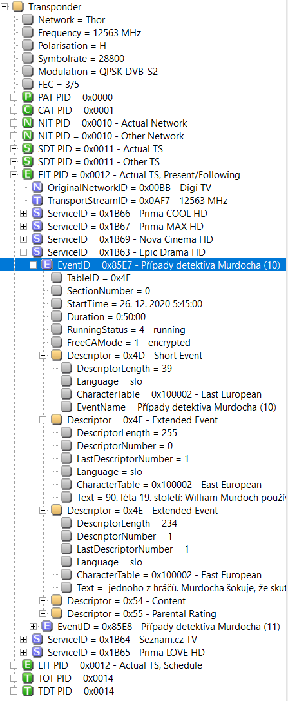Expand the Prima COOL HD service node
The height and width of the screenshot is (701, 288).
[x=24, y=214]
